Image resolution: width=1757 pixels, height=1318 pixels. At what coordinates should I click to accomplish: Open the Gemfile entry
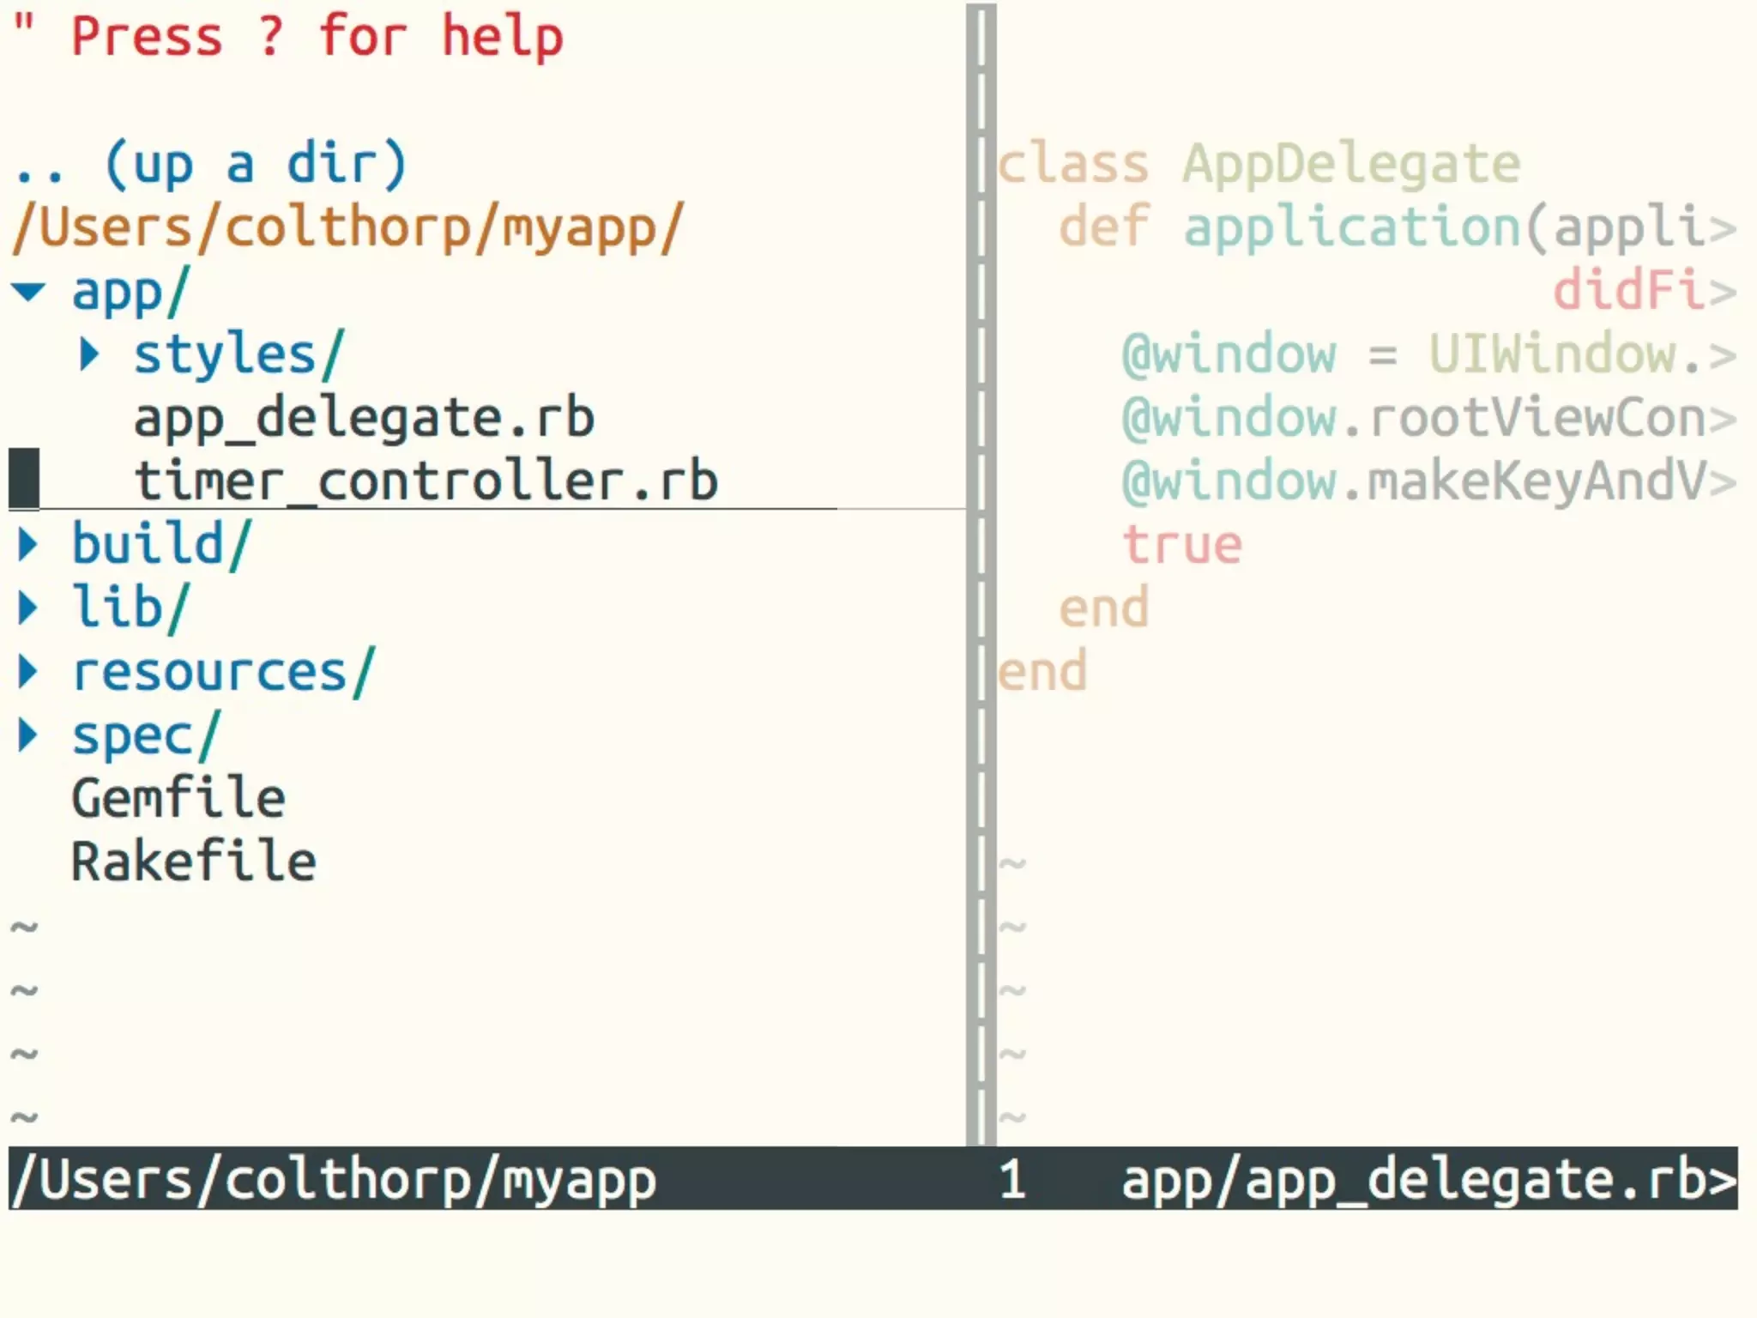click(178, 798)
